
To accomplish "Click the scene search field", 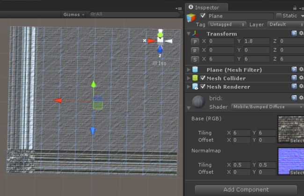I will tap(134, 14).
